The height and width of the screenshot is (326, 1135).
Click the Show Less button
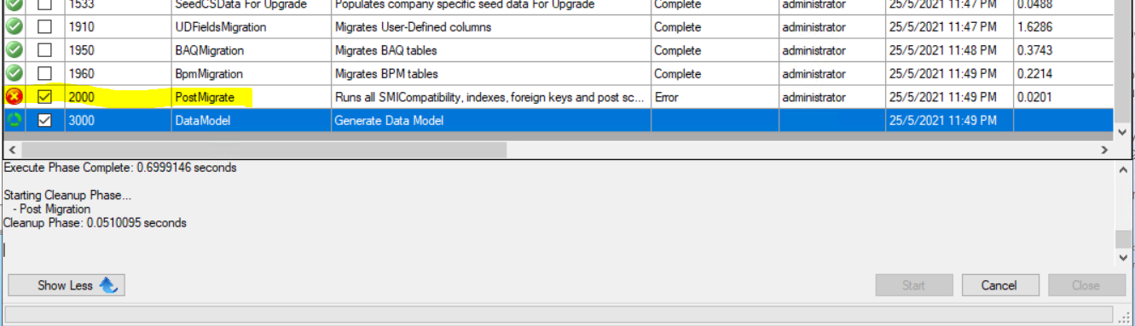coord(67,285)
